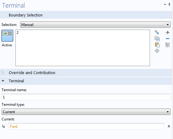Click the Terminal name input field
The image size is (173, 139).
pos(86,97)
